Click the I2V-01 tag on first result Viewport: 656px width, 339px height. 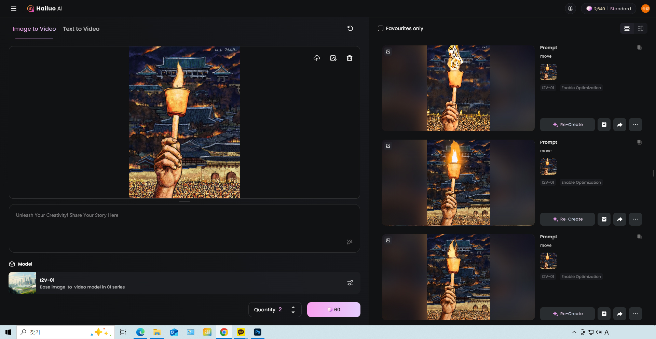(548, 88)
